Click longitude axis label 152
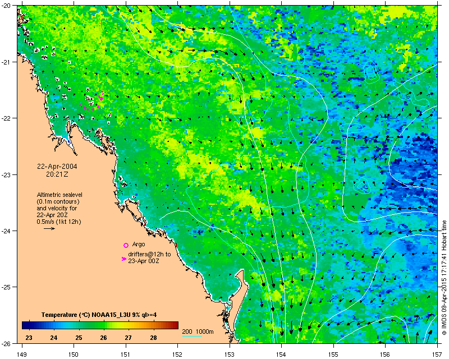This screenshot has height=359, width=449. coord(177,355)
